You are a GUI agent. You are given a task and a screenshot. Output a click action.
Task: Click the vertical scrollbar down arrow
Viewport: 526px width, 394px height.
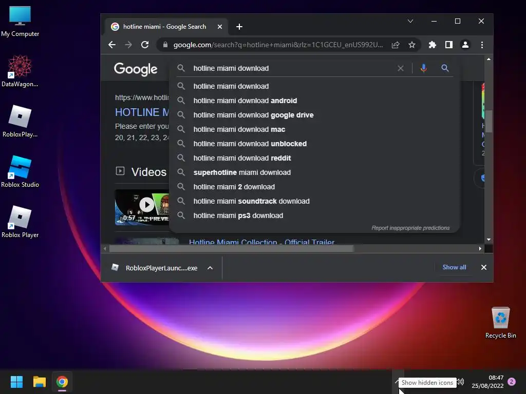pos(489,240)
